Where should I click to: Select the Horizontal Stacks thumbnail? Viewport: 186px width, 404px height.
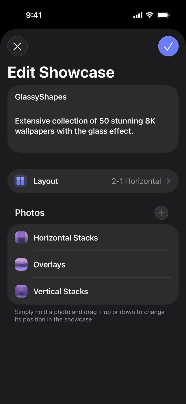click(x=21, y=238)
